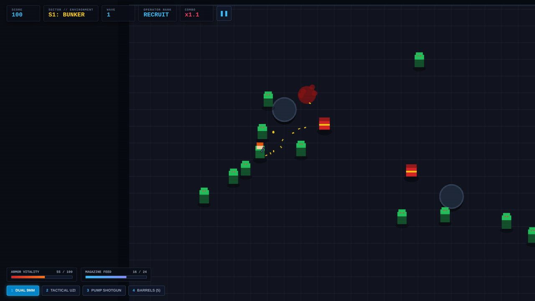Click the wave number 1
This screenshot has width=535, height=301.
109,15
